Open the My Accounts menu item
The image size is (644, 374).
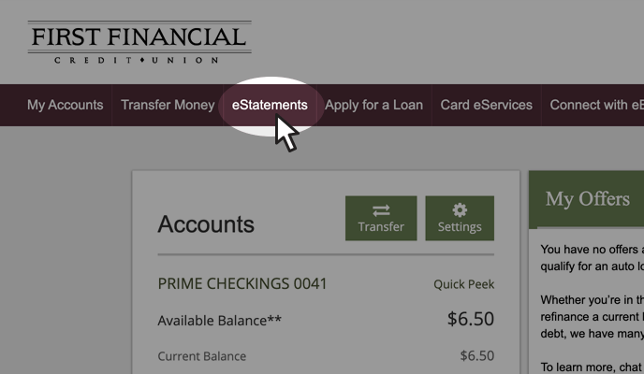65,105
